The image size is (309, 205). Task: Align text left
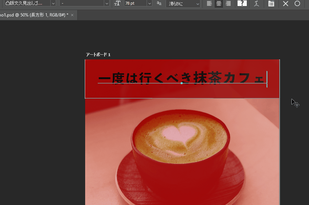[x=209, y=3]
